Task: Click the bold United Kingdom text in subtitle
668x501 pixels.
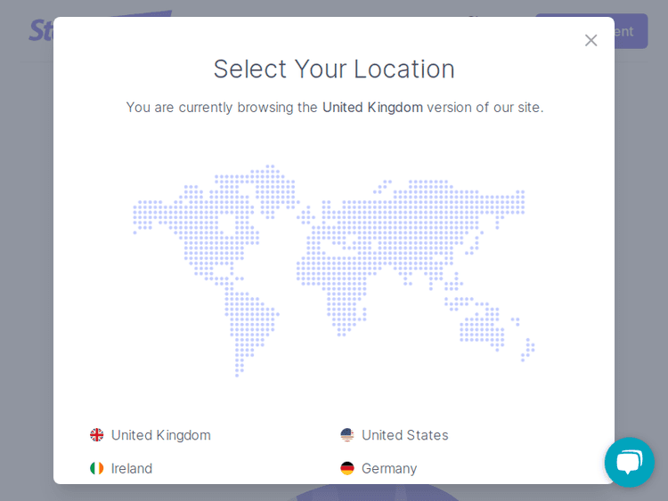Action: tap(372, 107)
